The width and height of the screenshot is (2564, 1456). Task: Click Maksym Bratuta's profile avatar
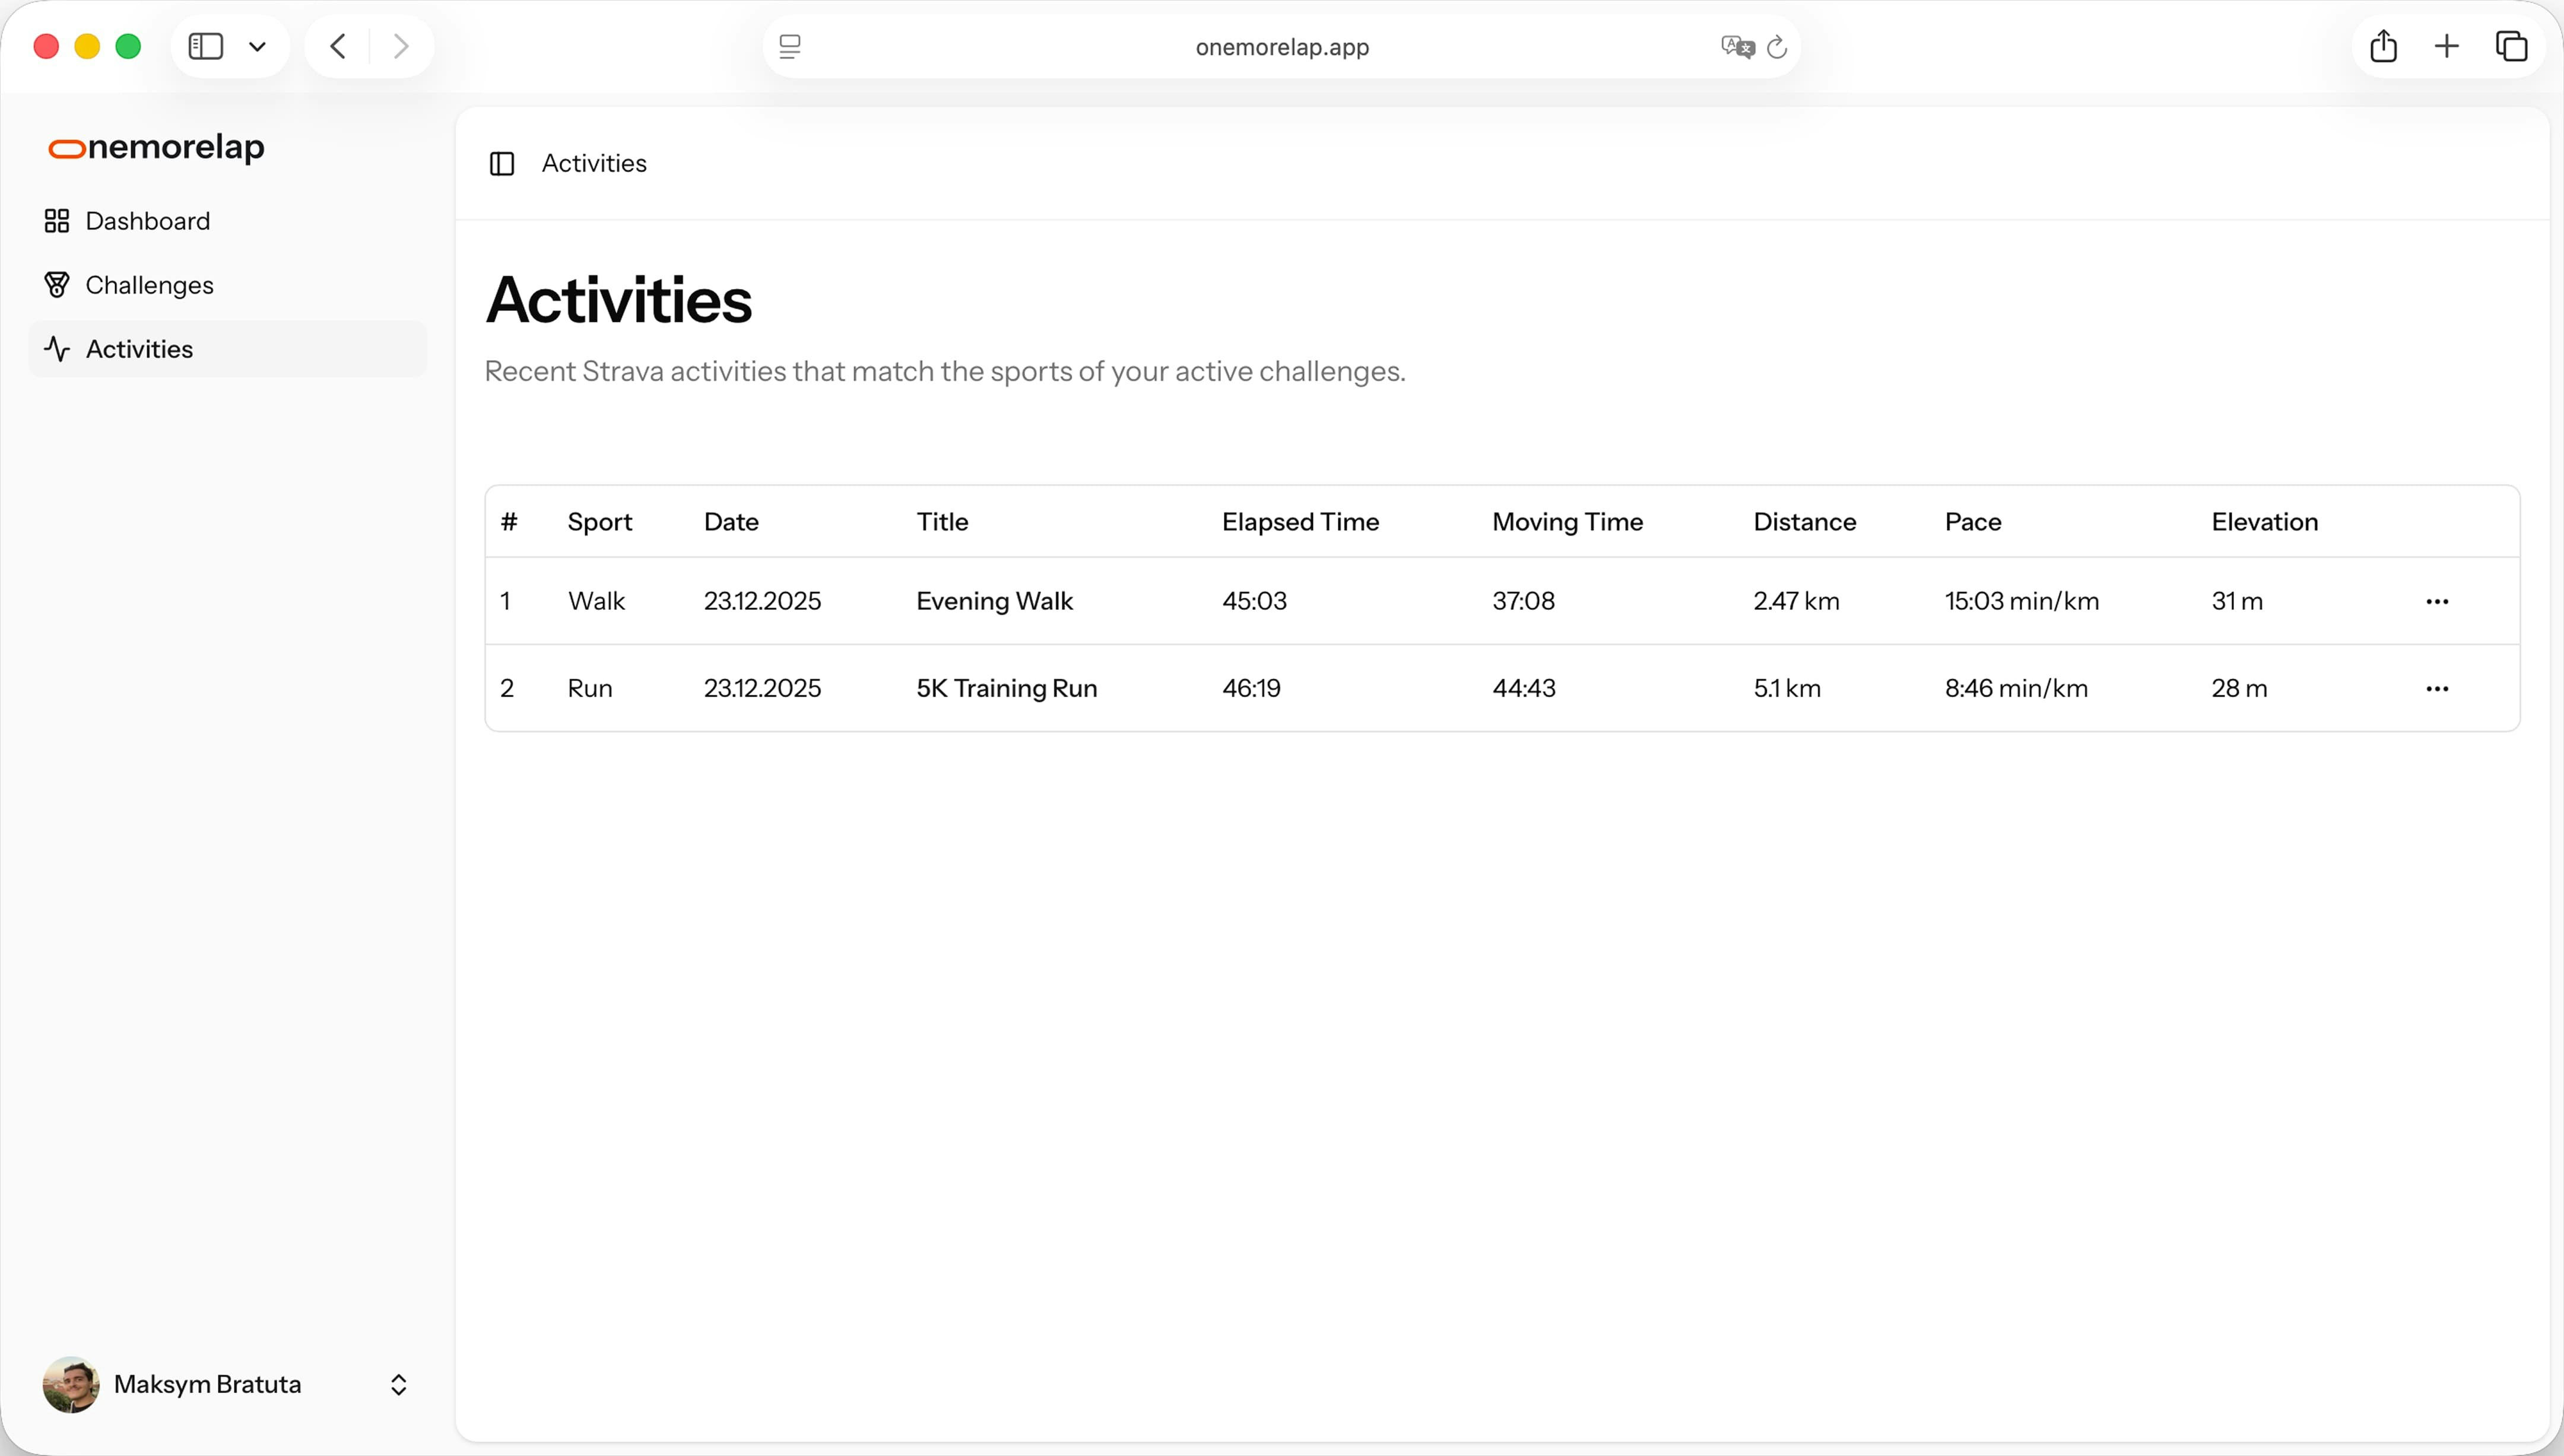[x=70, y=1384]
